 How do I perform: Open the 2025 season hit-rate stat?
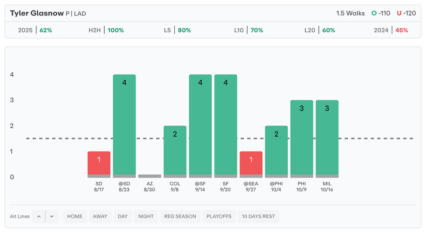[x=35, y=30]
